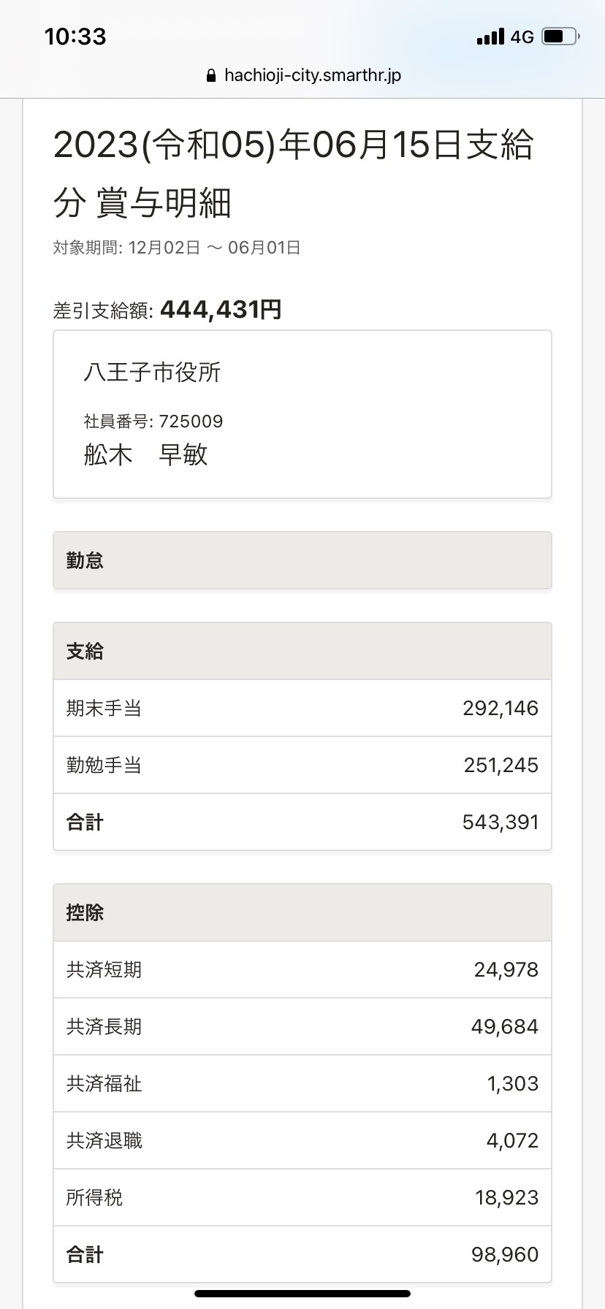Tap the 共済長期 deduction row
Image resolution: width=605 pixels, height=1309 pixels.
tap(302, 1026)
